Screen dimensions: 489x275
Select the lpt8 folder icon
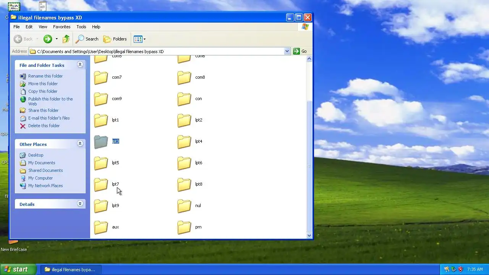(184, 184)
